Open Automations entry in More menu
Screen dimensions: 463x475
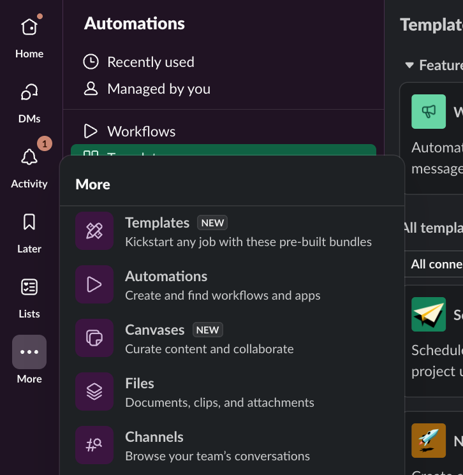coord(232,284)
